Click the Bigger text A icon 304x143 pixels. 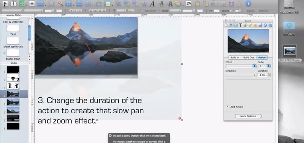click(x=170, y=3)
